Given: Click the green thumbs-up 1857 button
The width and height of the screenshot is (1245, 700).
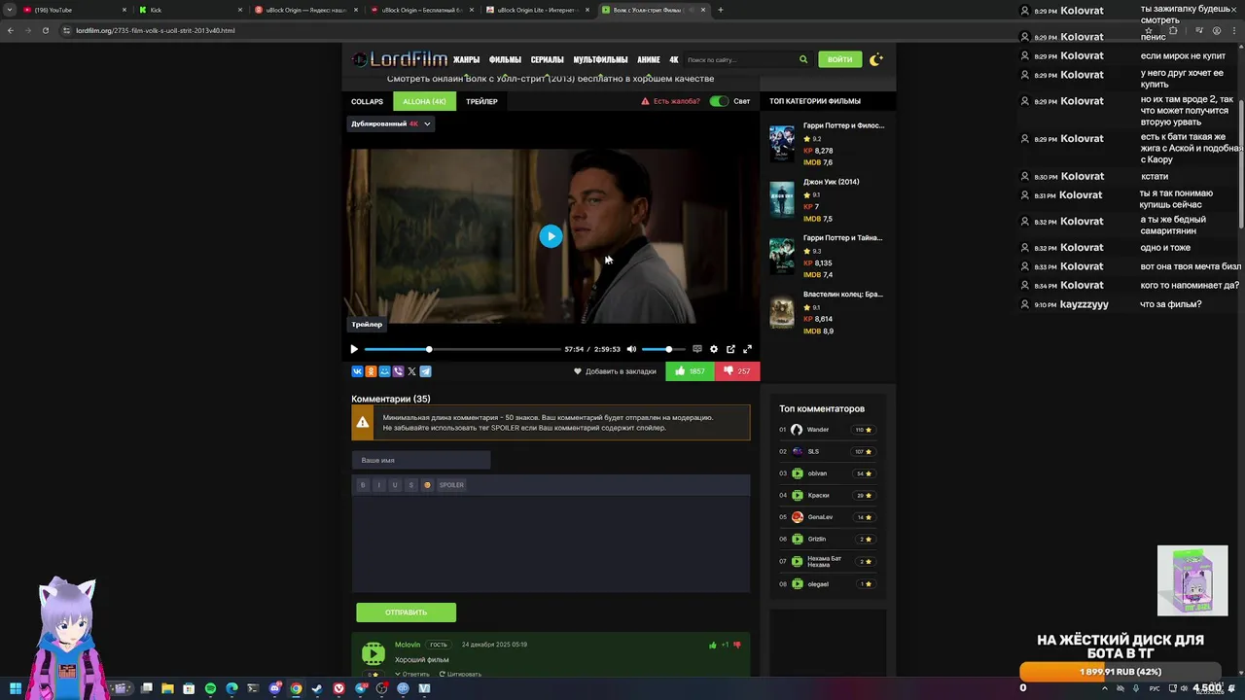Looking at the screenshot, I should 690,371.
